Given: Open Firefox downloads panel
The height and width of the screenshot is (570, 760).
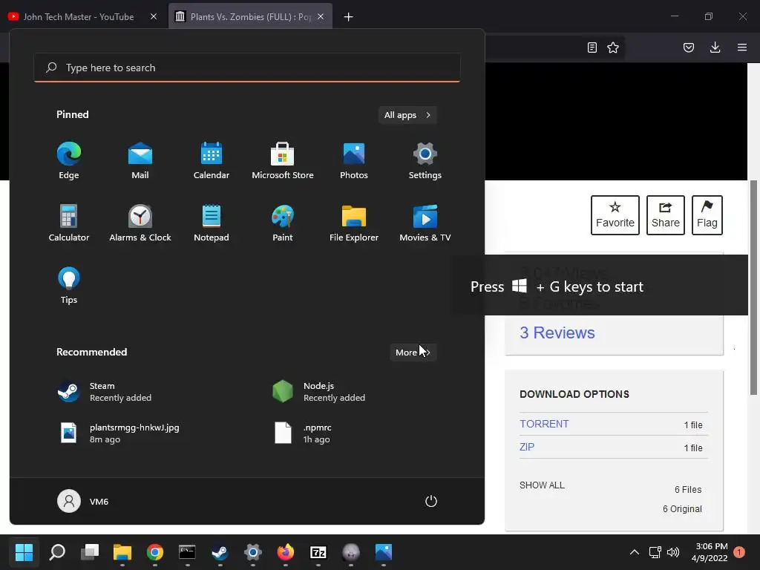Looking at the screenshot, I should [715, 47].
